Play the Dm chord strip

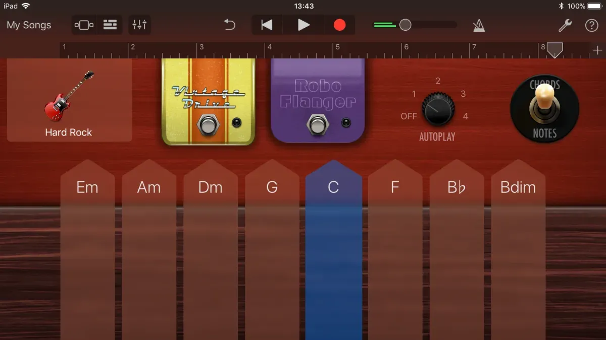pos(211,249)
